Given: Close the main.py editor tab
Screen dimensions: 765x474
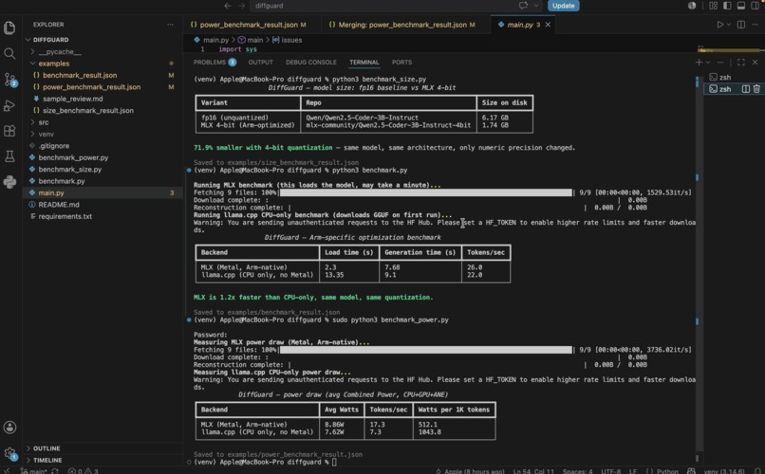Looking at the screenshot, I should tap(548, 25).
